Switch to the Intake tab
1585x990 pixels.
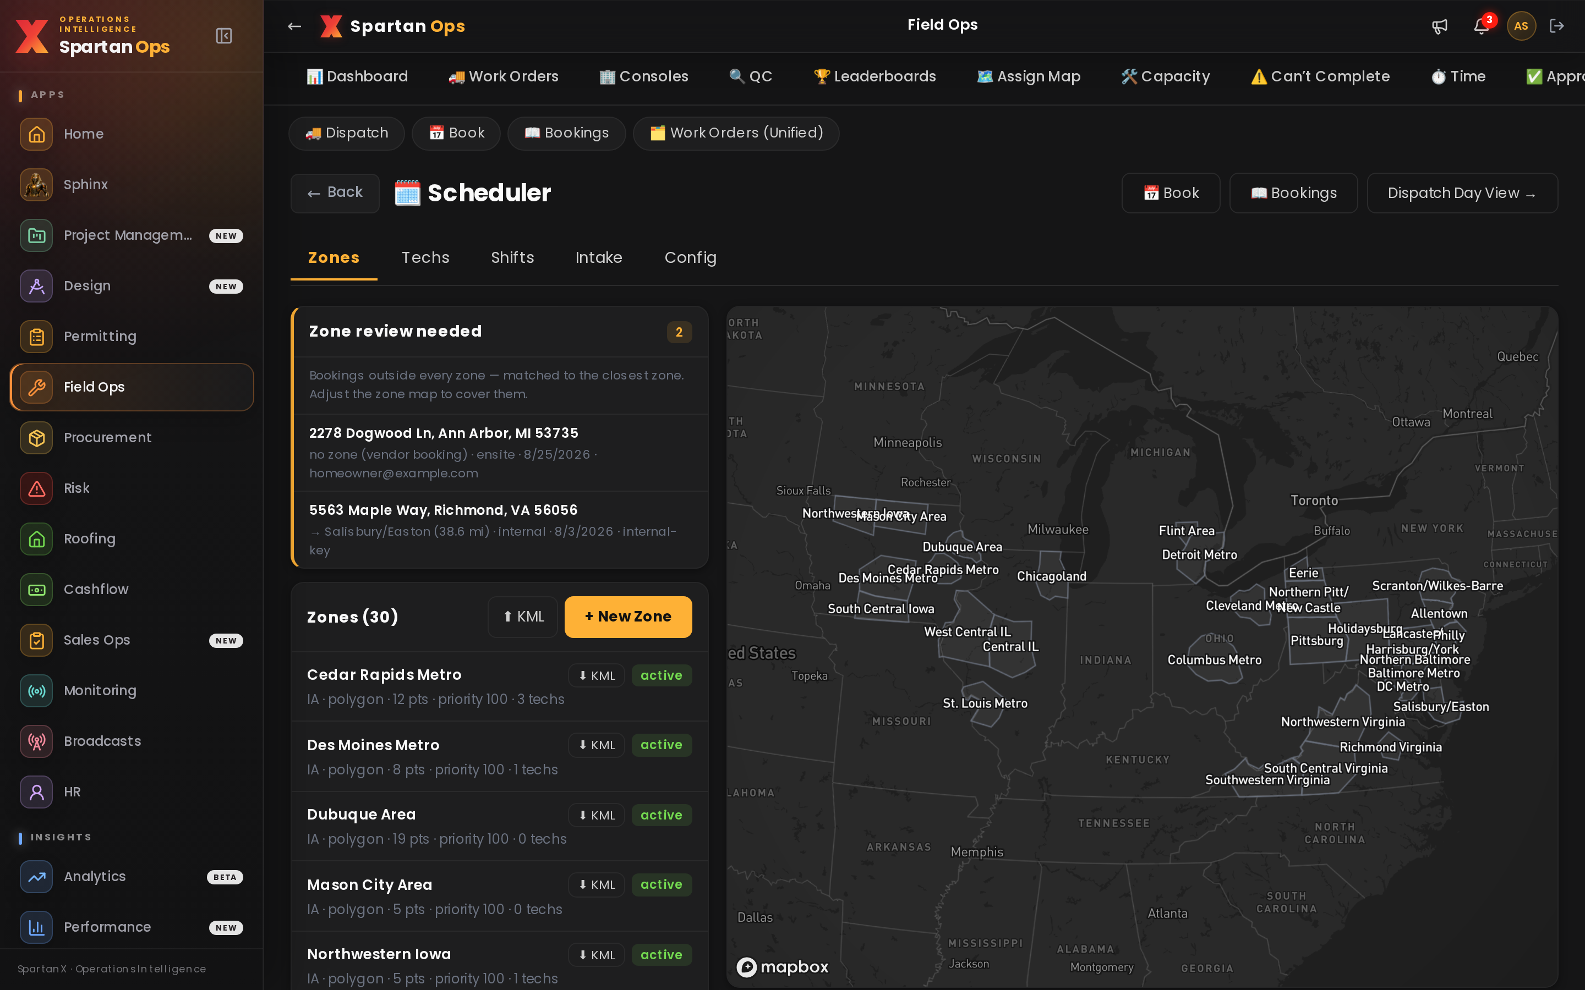coord(599,258)
